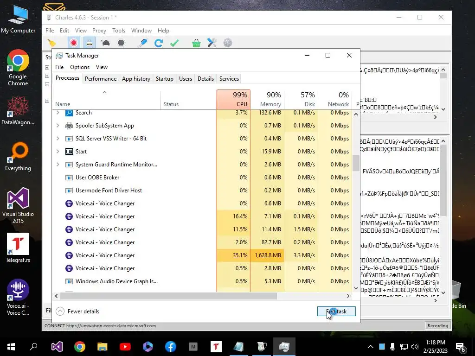Open Google Chrome desktop shortcut
475x356 pixels.
coord(18,68)
